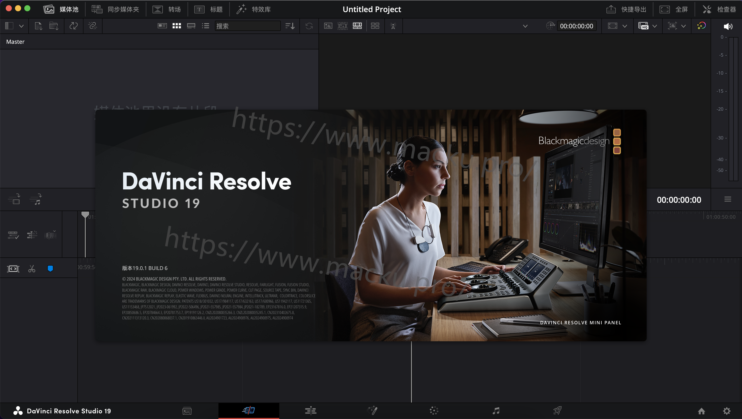
Task: Open the sort order menu
Action: point(290,26)
